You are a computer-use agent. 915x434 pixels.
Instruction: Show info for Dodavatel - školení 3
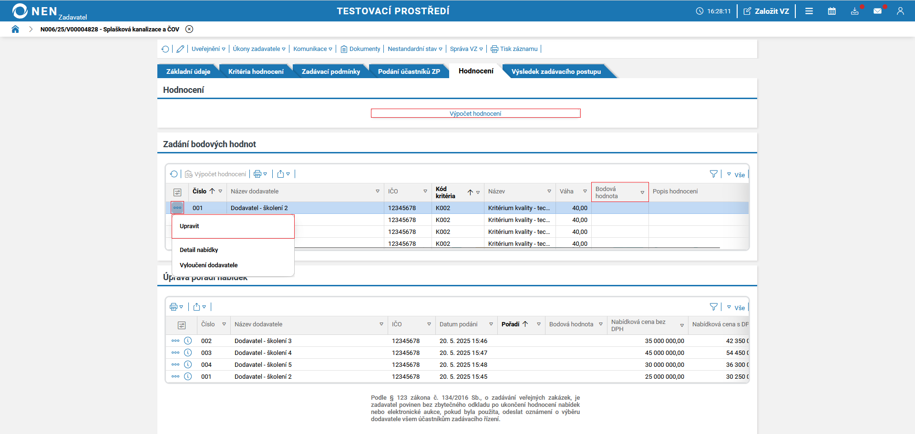point(188,341)
